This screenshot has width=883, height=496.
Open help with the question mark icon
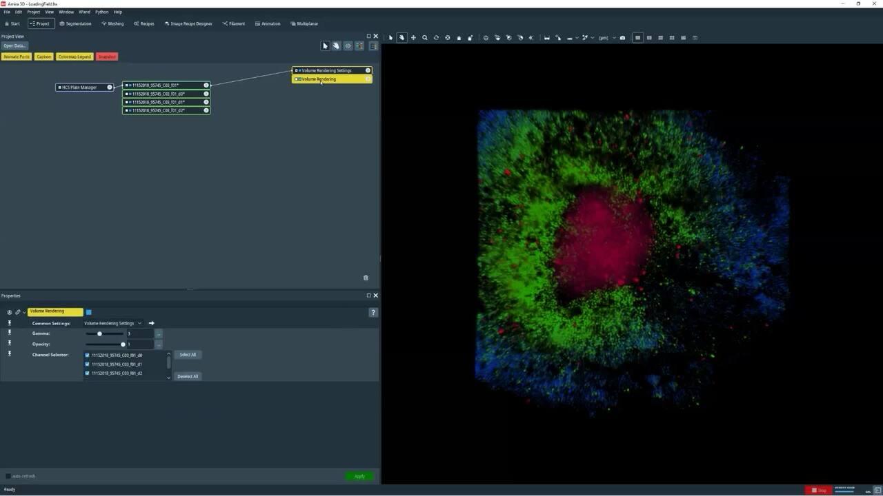pos(373,312)
